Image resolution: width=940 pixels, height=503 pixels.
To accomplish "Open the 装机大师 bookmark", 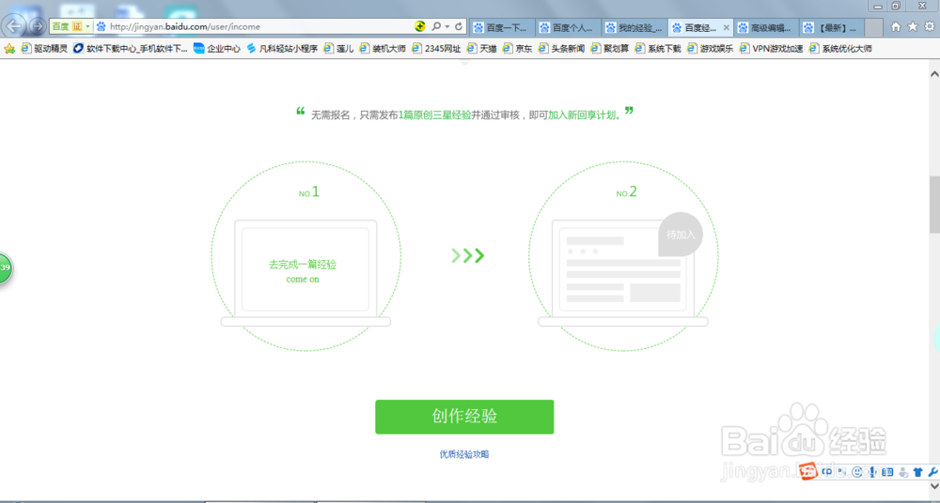I will pos(383,49).
